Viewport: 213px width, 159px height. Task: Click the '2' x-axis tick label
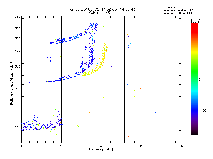pos(61,146)
